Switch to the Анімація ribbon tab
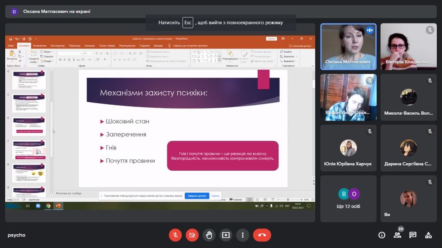Viewport: 442px width, 248px height. click(90, 45)
